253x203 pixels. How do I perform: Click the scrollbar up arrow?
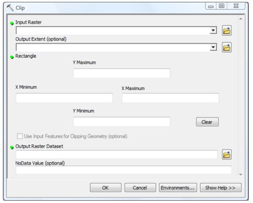tap(240, 19)
